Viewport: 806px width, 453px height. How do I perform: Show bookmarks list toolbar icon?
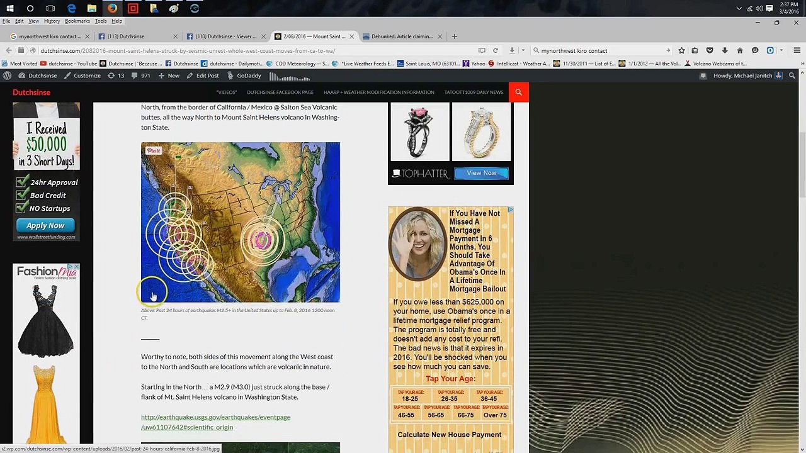click(695, 50)
